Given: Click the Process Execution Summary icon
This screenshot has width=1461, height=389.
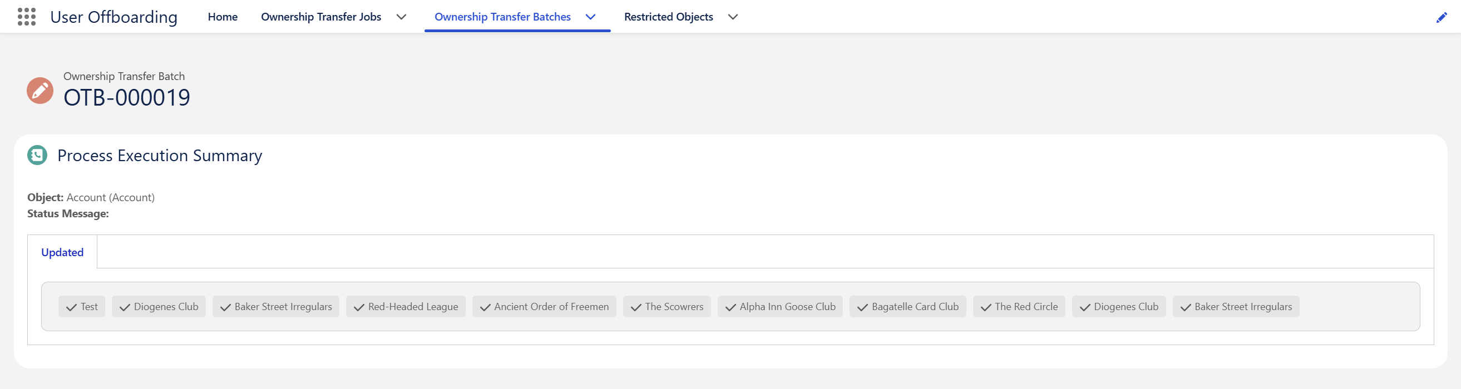Looking at the screenshot, I should click(x=37, y=155).
